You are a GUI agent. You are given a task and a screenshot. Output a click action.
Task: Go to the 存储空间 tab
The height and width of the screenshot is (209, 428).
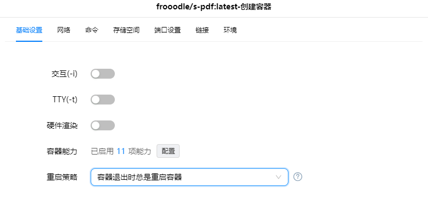(126, 30)
